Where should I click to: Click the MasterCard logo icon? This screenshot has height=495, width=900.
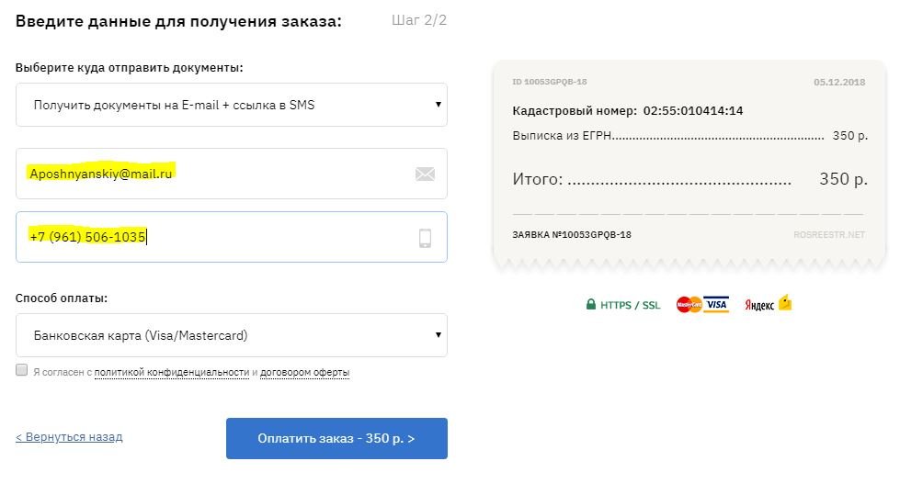[x=689, y=305]
